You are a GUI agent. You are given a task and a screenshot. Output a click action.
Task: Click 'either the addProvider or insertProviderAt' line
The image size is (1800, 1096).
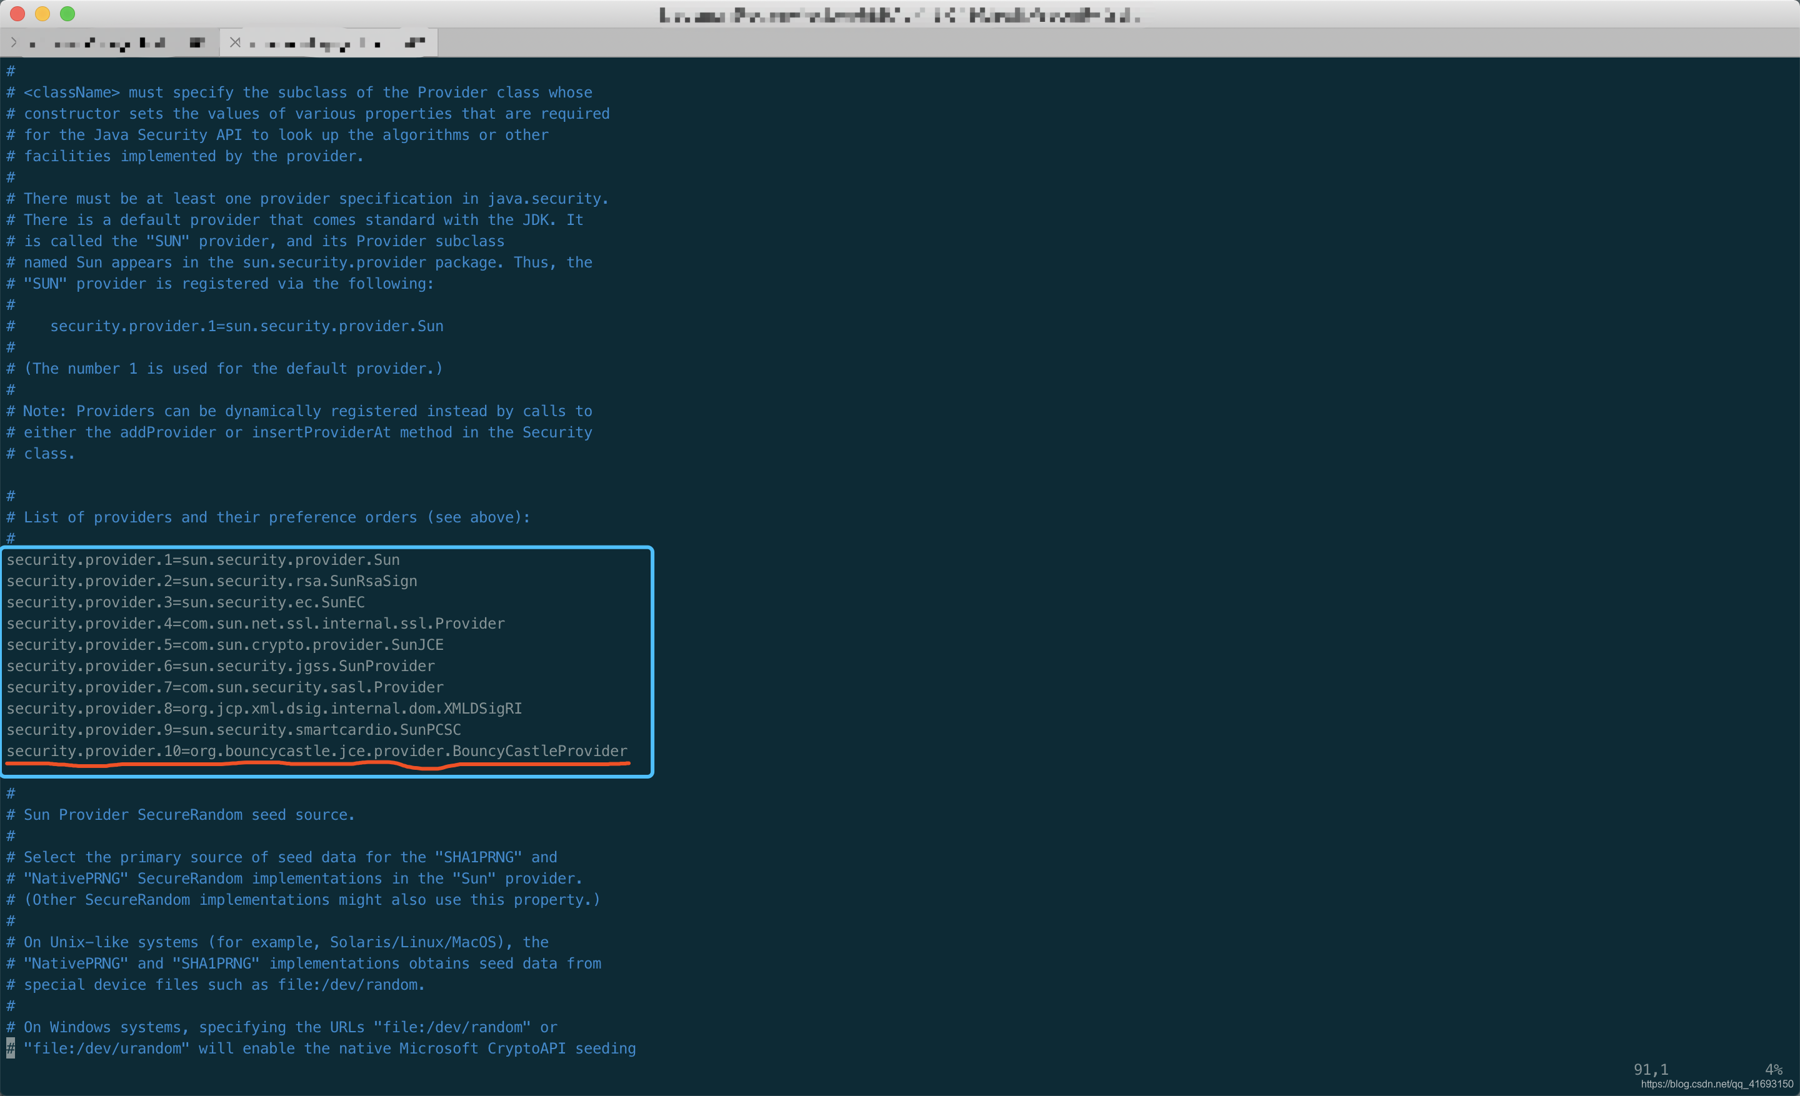click(299, 432)
